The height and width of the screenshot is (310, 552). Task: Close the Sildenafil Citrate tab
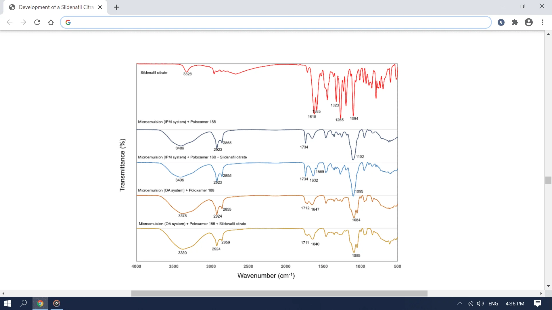(x=100, y=7)
